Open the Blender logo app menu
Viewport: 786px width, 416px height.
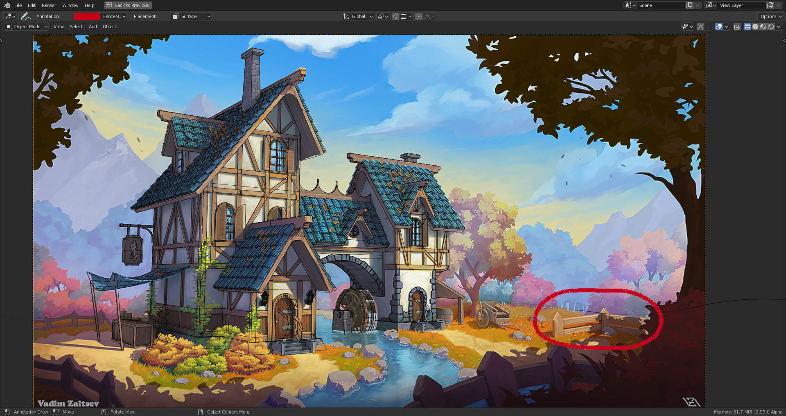7,5
